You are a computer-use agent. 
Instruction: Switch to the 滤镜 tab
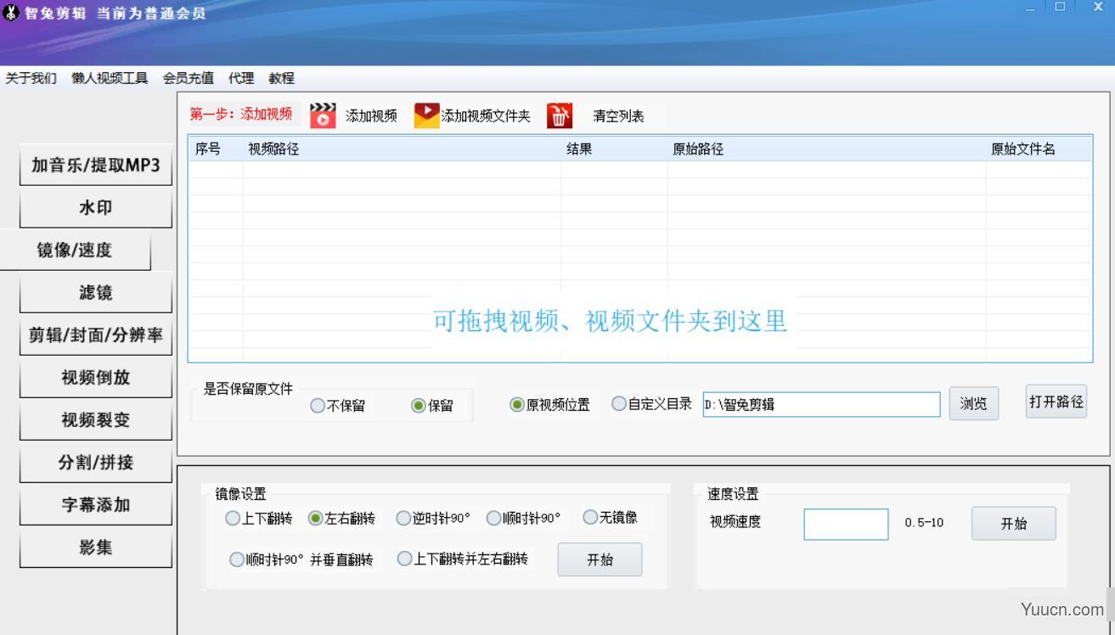[x=96, y=293]
